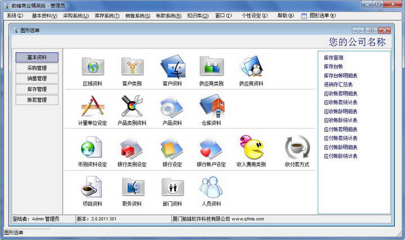Open the 库存台帐 report link
The width and height of the screenshot is (405, 240).
334,66
